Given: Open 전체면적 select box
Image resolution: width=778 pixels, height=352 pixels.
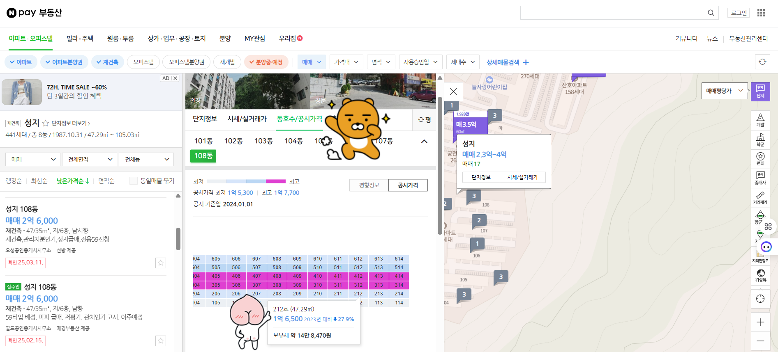Looking at the screenshot, I should 90,159.
